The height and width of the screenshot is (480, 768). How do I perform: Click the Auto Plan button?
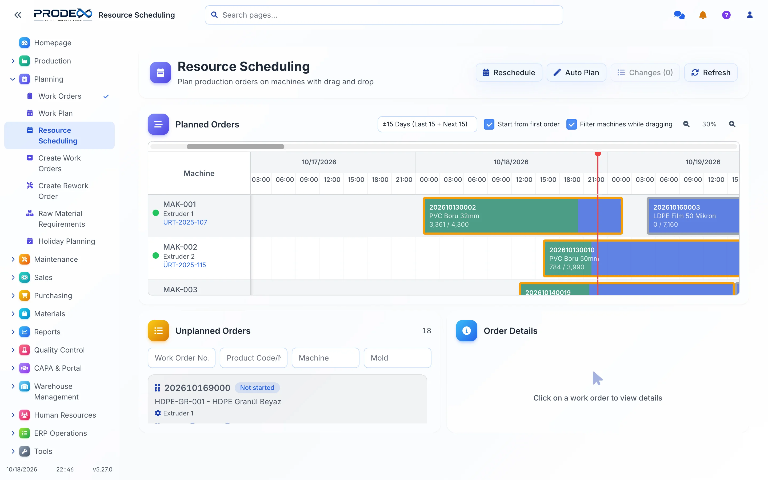[x=576, y=73]
